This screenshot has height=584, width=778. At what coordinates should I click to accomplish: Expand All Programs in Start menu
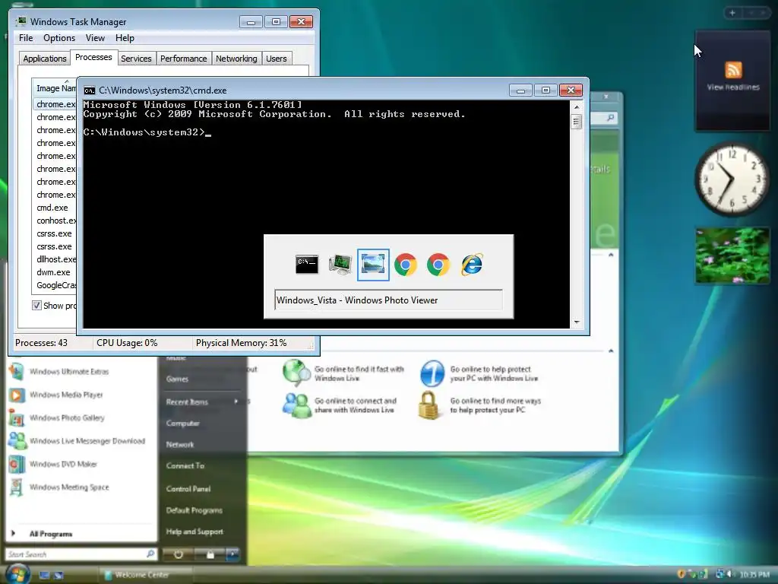click(x=43, y=534)
